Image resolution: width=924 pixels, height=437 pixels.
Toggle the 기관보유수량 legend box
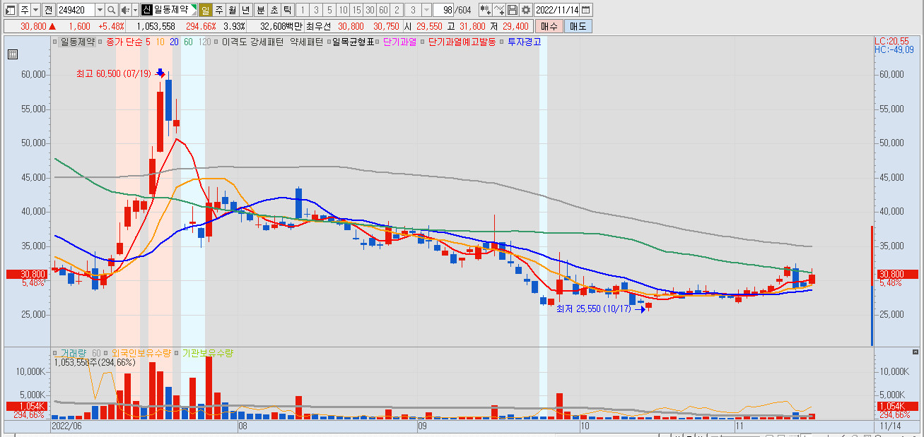(x=177, y=352)
